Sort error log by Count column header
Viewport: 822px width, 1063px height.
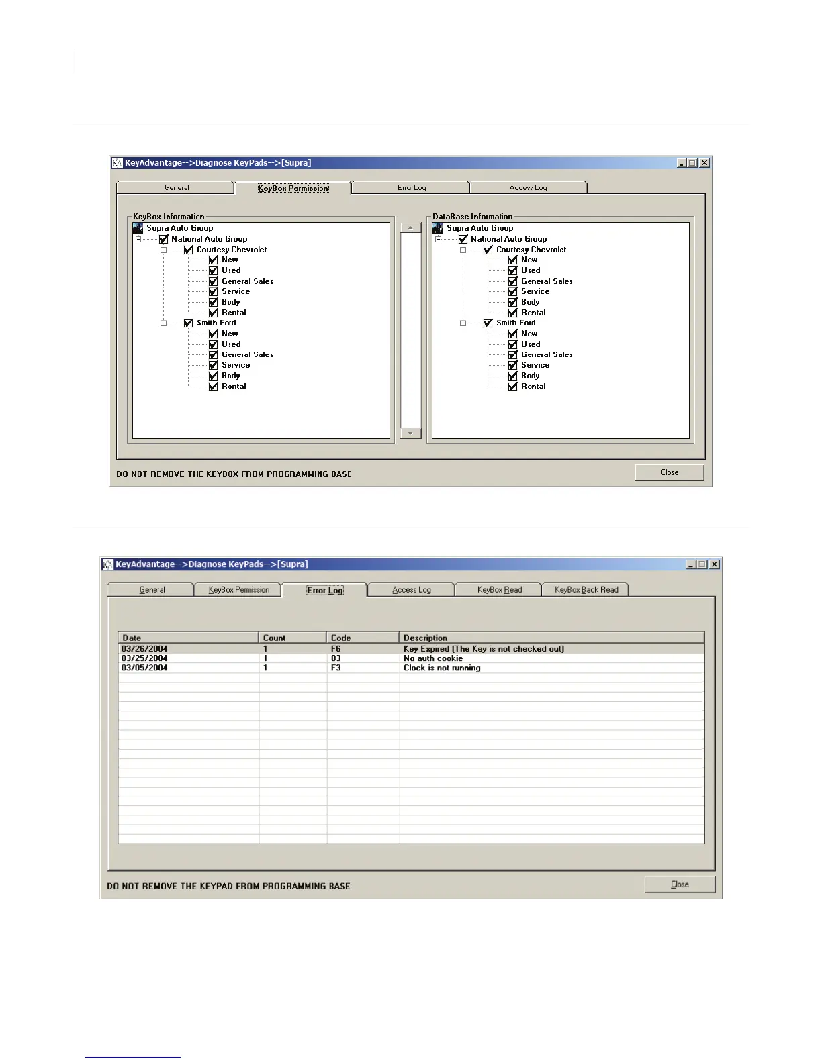(293, 638)
